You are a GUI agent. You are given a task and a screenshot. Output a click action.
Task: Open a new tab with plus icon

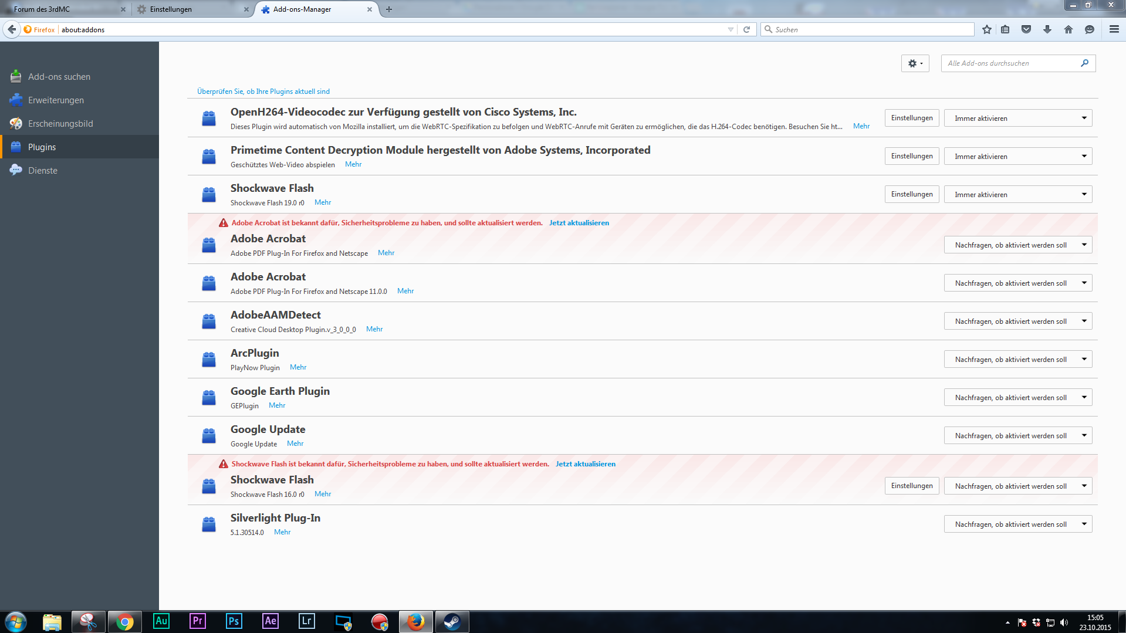pos(389,9)
